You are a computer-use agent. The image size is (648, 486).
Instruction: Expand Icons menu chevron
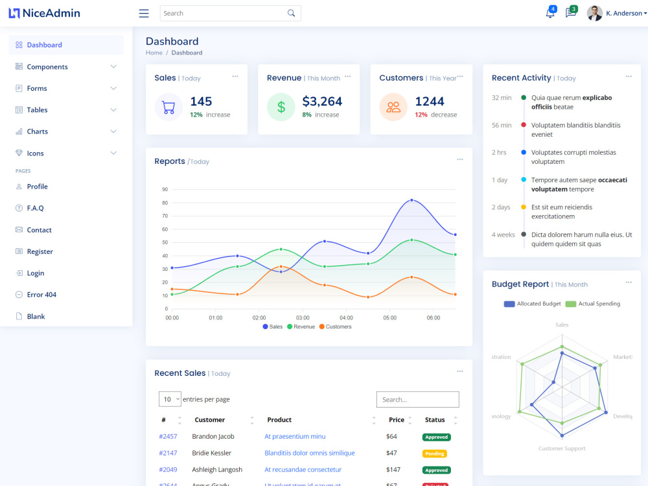[113, 153]
